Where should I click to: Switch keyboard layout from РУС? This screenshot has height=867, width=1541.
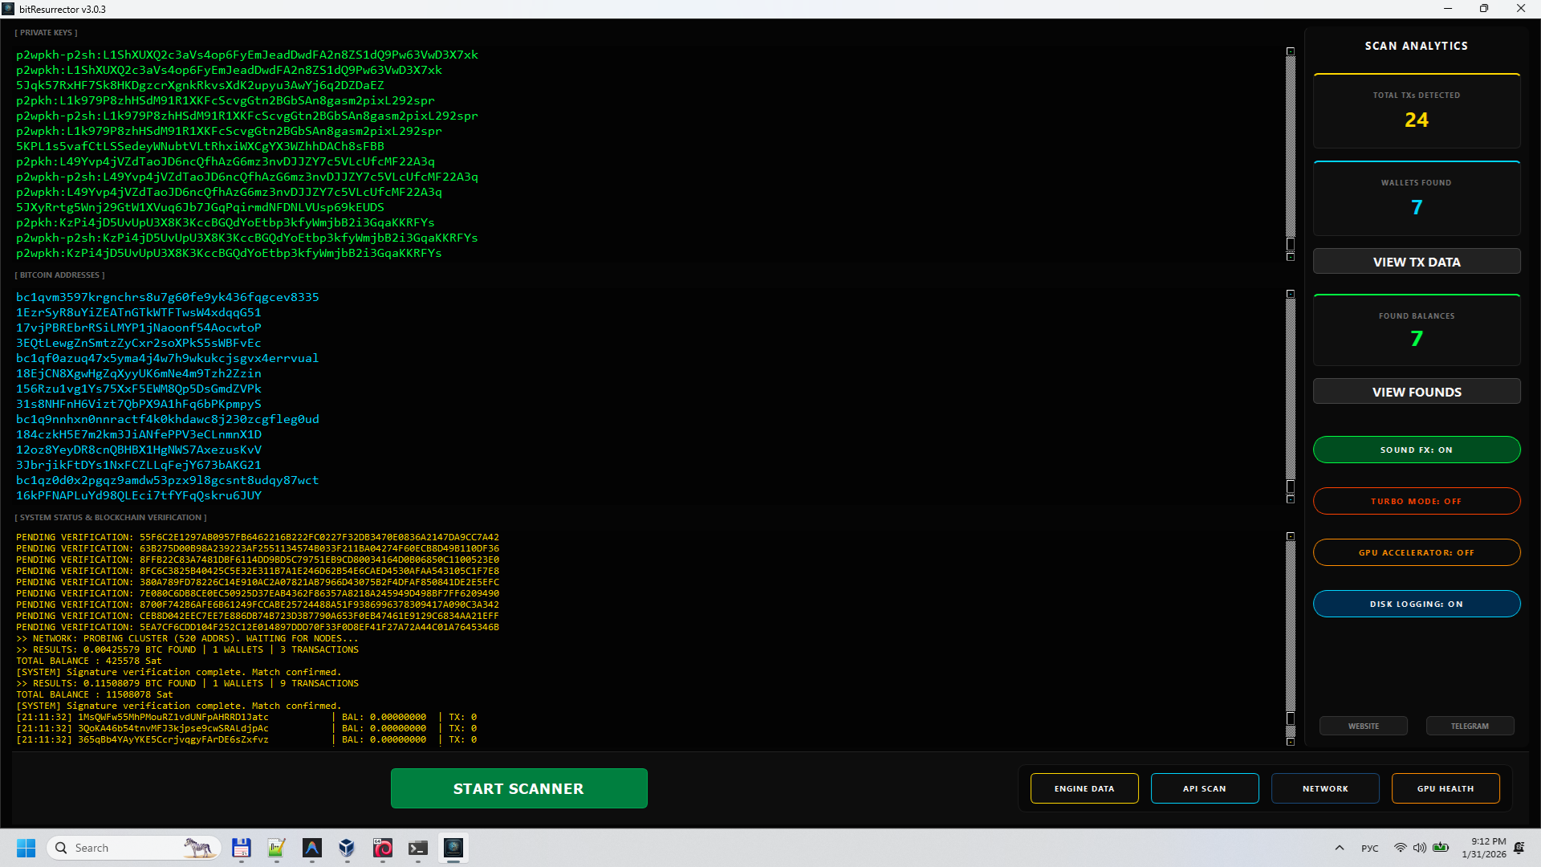[1369, 849]
